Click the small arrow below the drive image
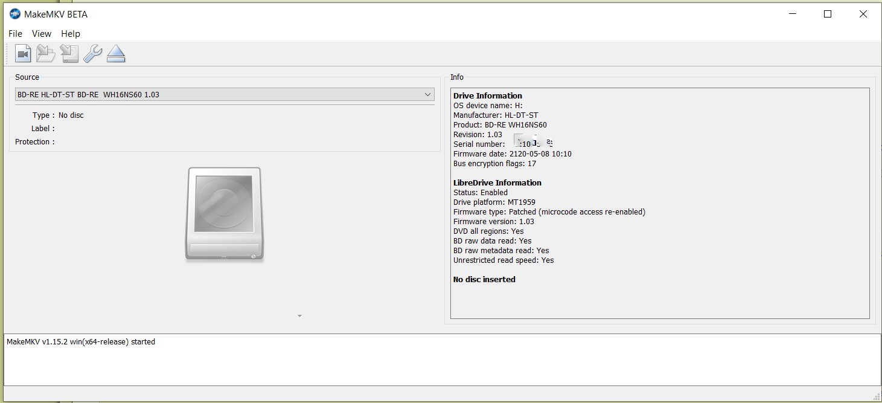The image size is (882, 403). pos(299,316)
